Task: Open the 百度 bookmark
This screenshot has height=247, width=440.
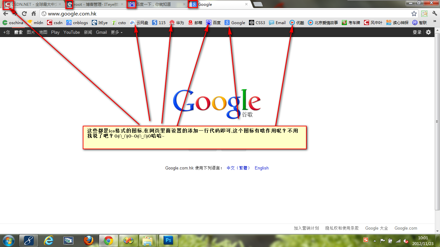Action: tap(214, 23)
